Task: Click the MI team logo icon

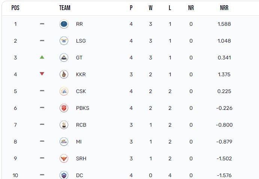Action: [x=64, y=142]
